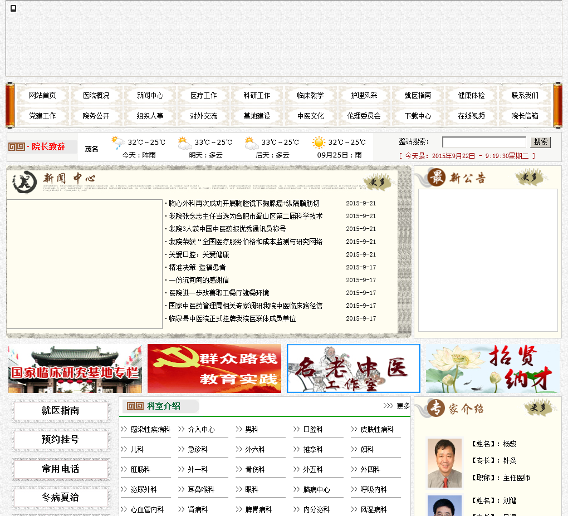Screen dimensions: 568x516
Task: Open the 脑病中心 department link
Action: pos(317,490)
